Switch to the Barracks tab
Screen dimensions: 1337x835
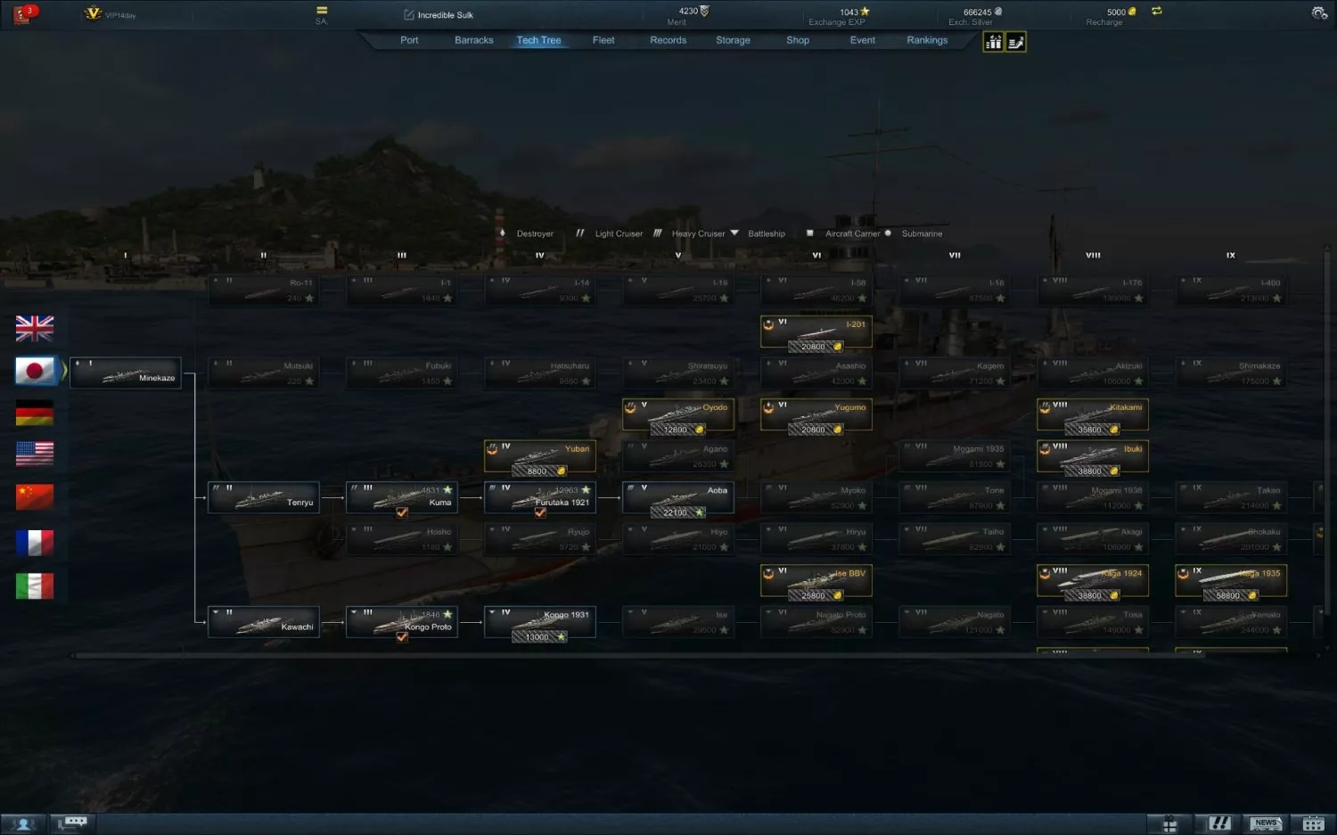(473, 40)
